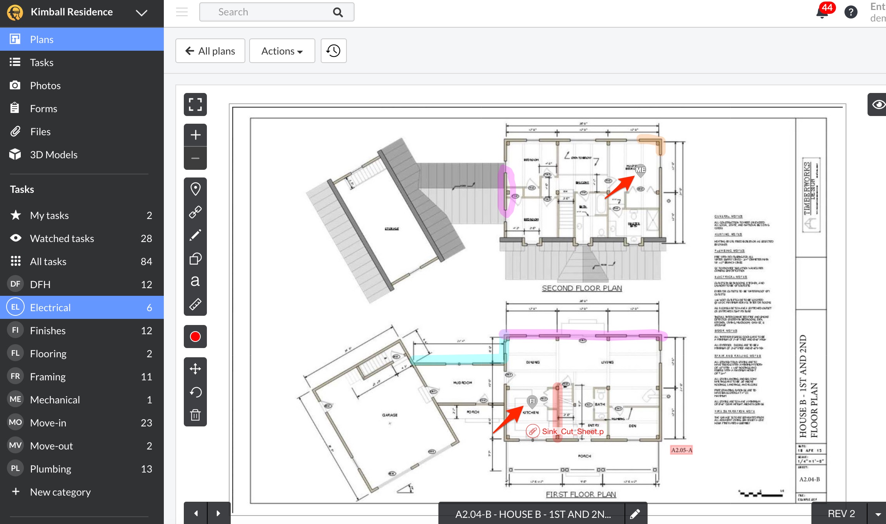The image size is (886, 524).
Task: Open the plan version history
Action: [333, 51]
